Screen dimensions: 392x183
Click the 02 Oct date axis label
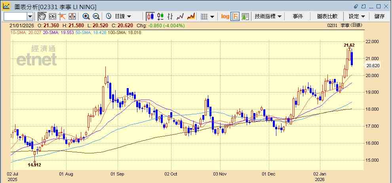[171, 174]
